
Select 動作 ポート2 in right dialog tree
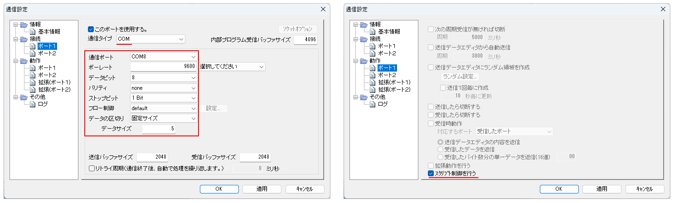coord(387,75)
